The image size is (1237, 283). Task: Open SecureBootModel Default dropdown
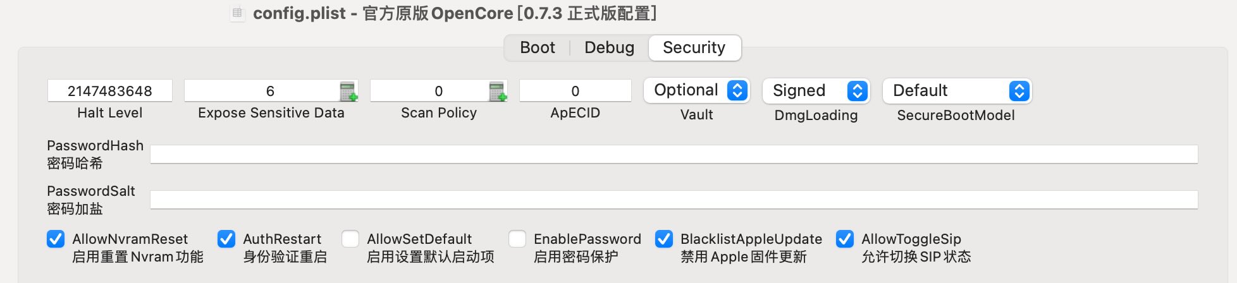pos(957,90)
